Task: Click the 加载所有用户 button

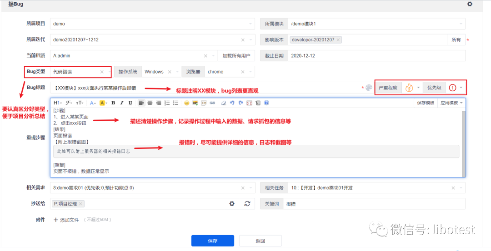Action: (x=236, y=56)
